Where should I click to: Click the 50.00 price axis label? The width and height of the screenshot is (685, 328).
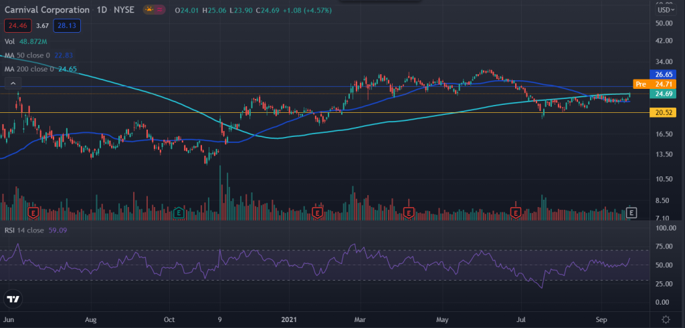click(664, 23)
